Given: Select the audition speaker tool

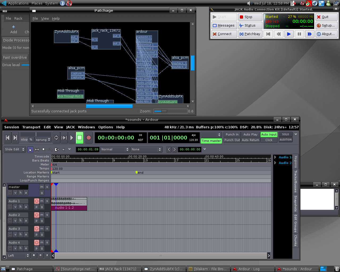Looking at the screenshot, I should 63,150.
